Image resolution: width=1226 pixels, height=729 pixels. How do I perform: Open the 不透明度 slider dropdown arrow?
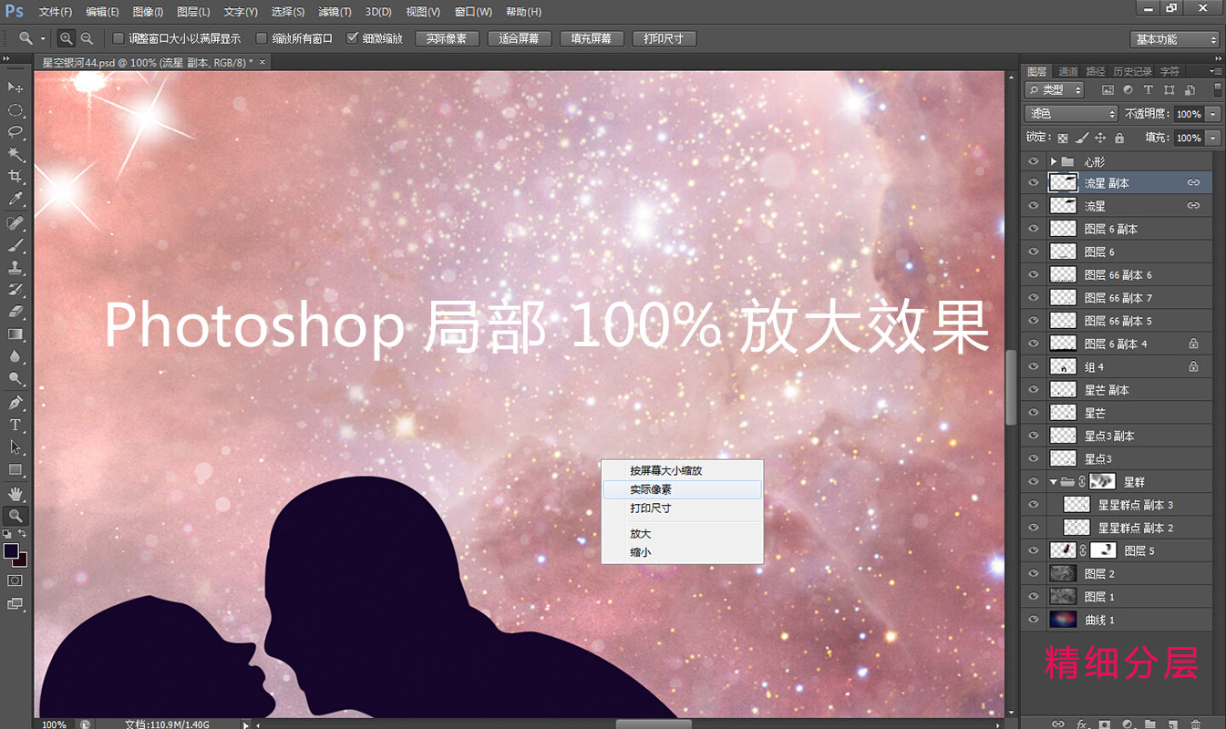pyautogui.click(x=1212, y=114)
